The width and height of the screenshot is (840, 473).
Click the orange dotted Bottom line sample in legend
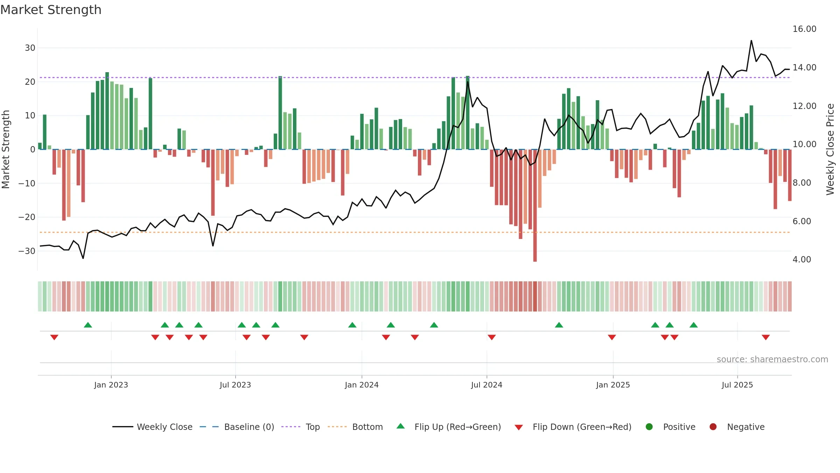click(x=337, y=427)
